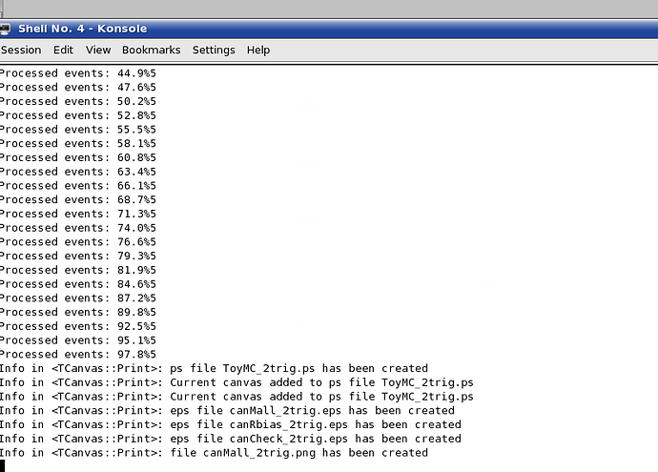The height and width of the screenshot is (472, 658).
Task: Click the line 'Processed events: 79.3%5'
Action: [x=78, y=256]
